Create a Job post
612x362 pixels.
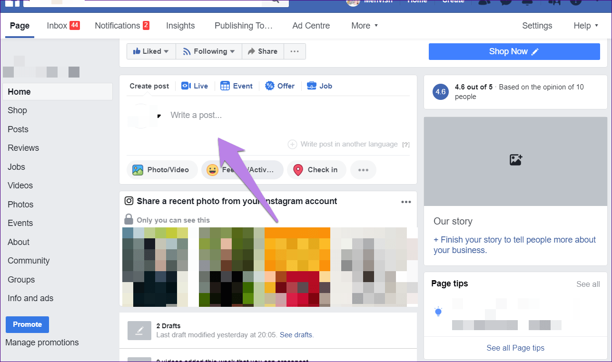click(319, 86)
